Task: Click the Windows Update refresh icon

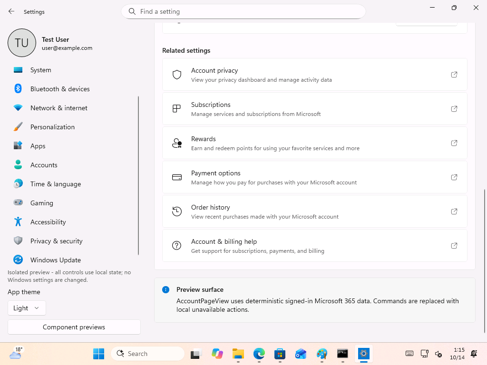Action: [x=18, y=259]
